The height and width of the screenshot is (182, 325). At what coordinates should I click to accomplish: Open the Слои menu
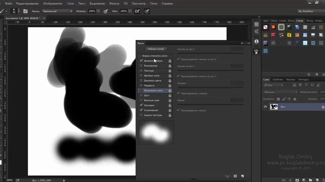tap(71, 4)
